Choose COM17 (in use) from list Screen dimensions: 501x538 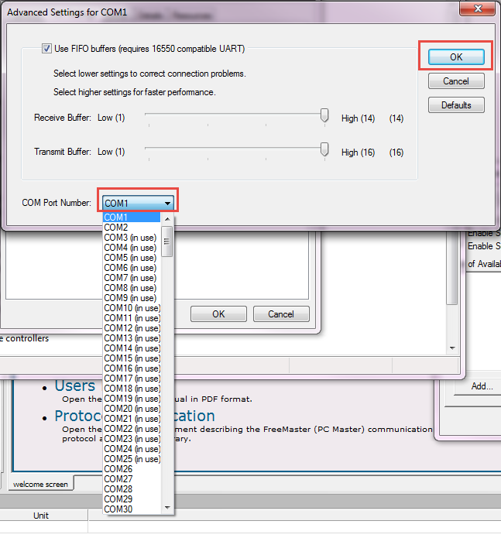click(x=132, y=379)
